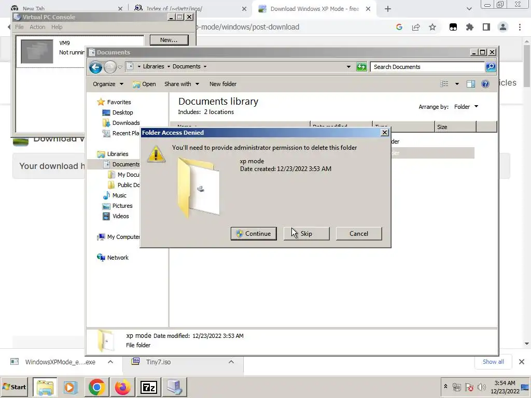Viewport: 531px width, 398px height.
Task: Click the 2 locations link
Action: coord(219,112)
